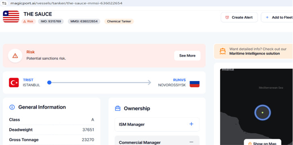Click the vessel position marker on map
This screenshot has height=145, width=293.
tap(262, 112)
